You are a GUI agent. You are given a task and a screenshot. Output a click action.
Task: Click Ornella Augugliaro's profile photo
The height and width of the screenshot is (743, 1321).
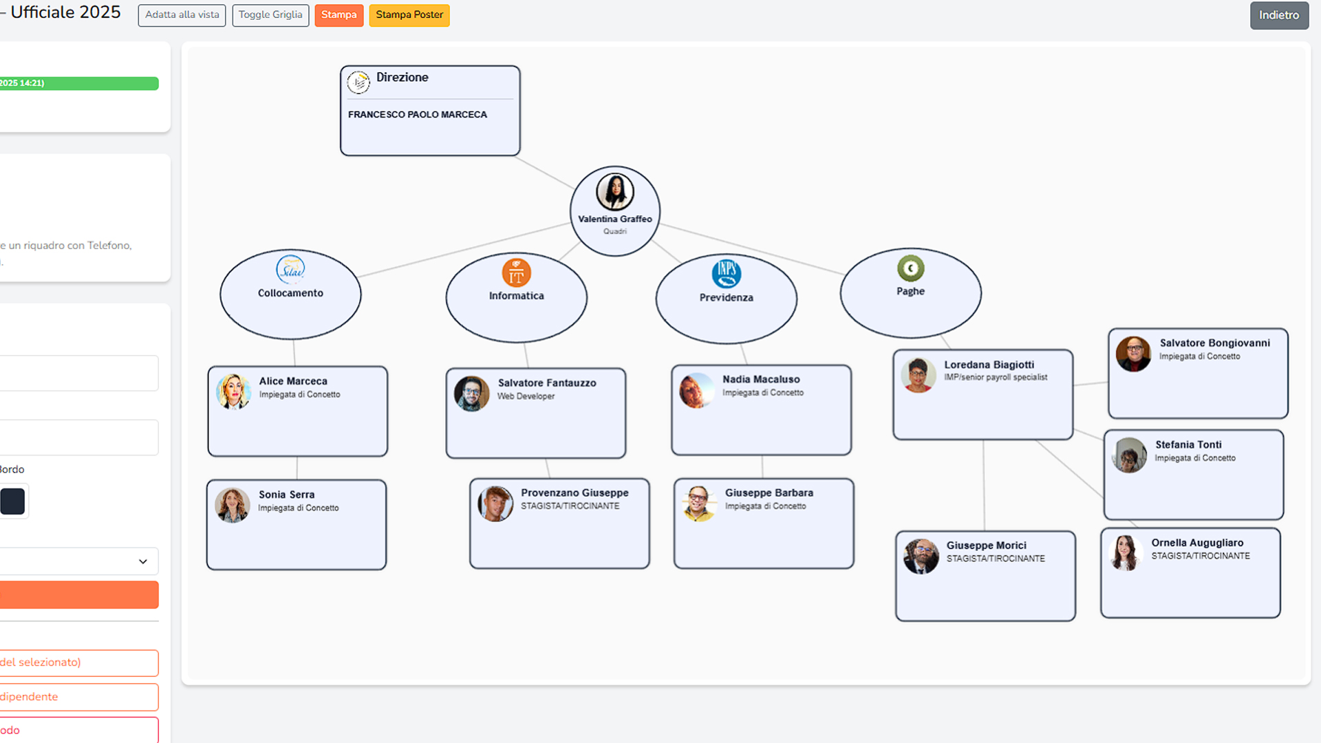tap(1125, 553)
